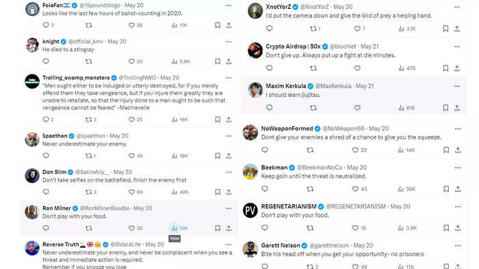This screenshot has height=269, width=479.
Task: Retweet knight's stingray tweet
Action: pyautogui.click(x=88, y=61)
